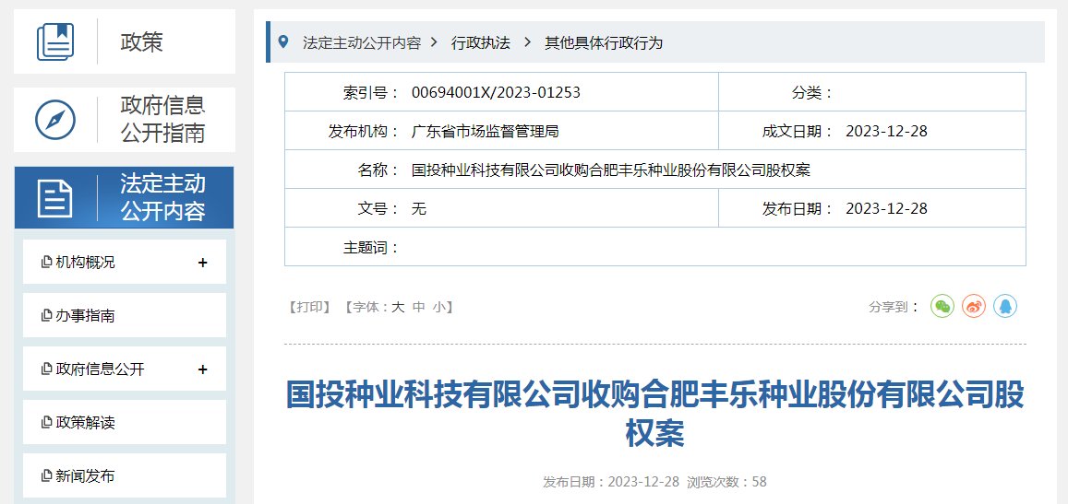Click the 成文日期 value 2023-12-28
Screen dimensions: 1068x504
pos(886,131)
